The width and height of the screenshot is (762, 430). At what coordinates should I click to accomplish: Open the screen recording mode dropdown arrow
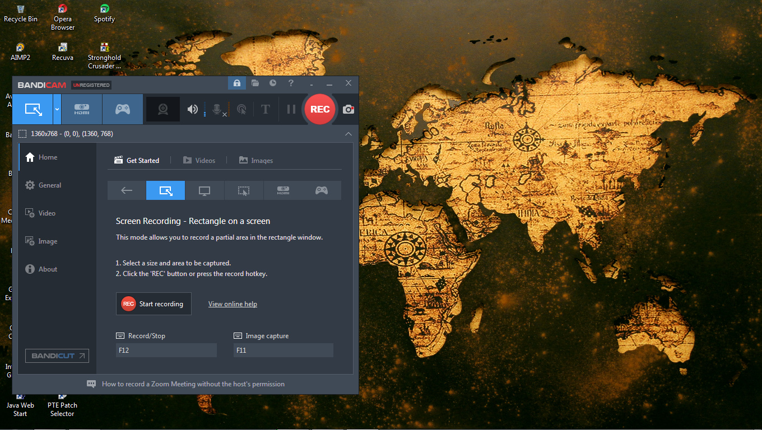(57, 109)
